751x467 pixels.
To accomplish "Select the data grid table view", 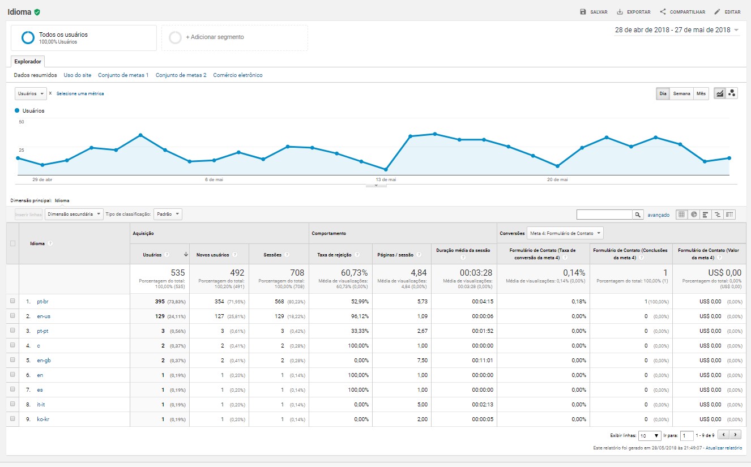I will 682,215.
